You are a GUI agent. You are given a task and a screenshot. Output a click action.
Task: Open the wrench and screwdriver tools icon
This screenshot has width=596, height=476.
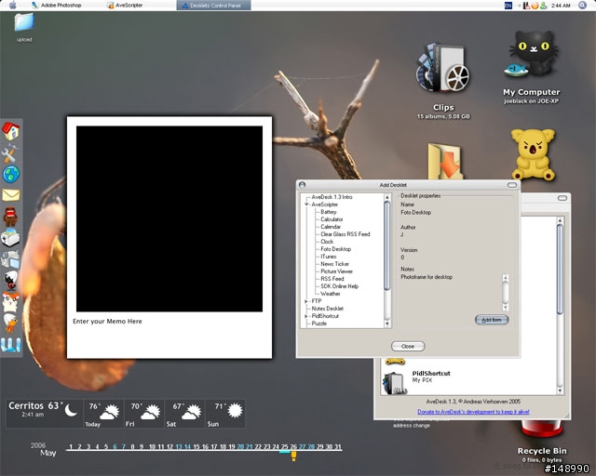click(x=9, y=153)
